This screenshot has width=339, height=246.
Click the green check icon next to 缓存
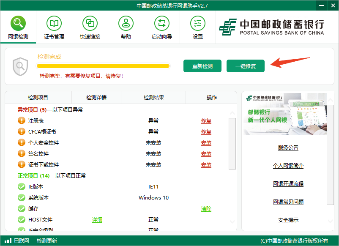[22, 209]
